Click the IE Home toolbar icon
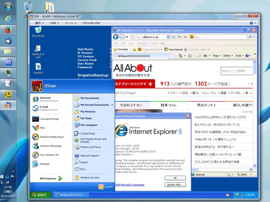Viewport: 270px width, 202px height. pos(180,56)
